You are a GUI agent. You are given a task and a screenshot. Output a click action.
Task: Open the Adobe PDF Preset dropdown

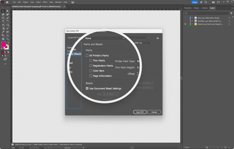point(105,38)
